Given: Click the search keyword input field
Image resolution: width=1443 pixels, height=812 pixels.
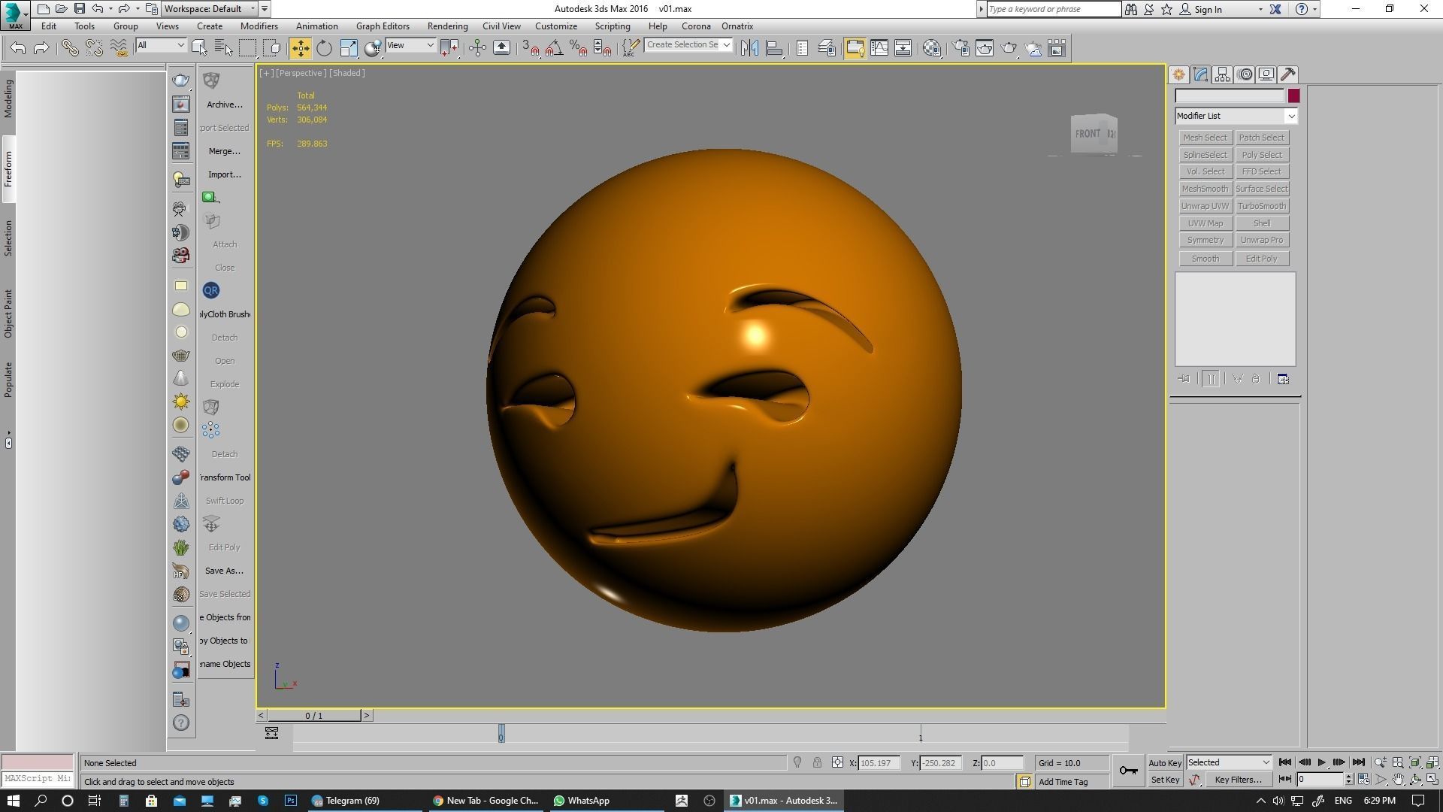Looking at the screenshot, I should point(1054,9).
